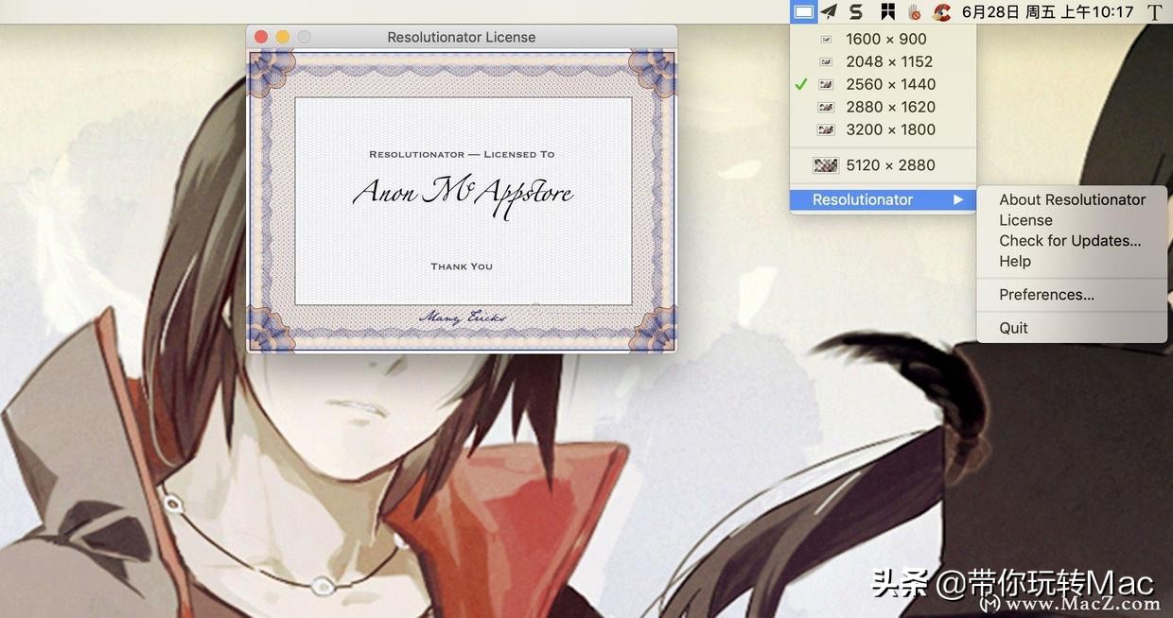Click the T input-source icon in menu bar
Image resolution: width=1173 pixels, height=618 pixels.
click(1155, 12)
